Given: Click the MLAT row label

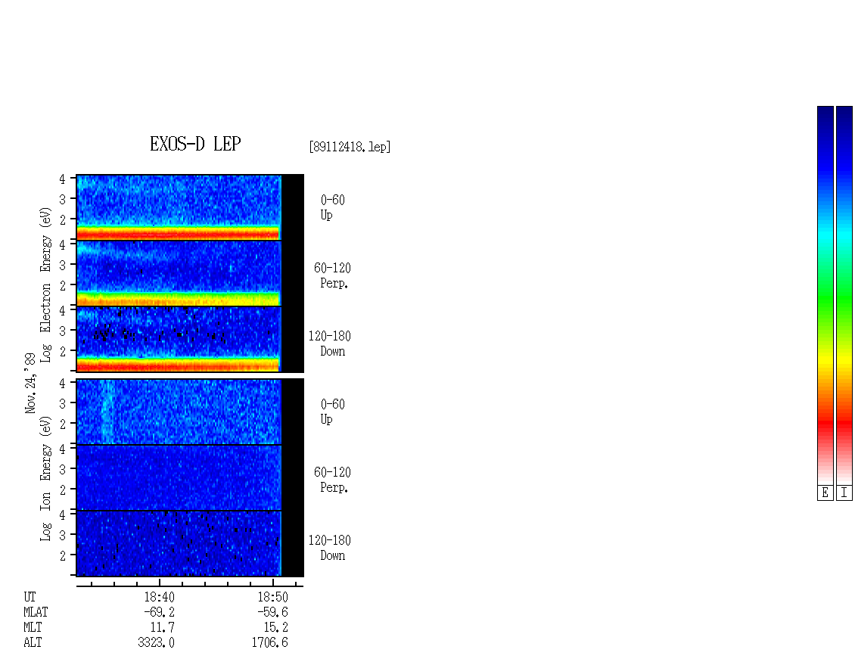Looking at the screenshot, I should tap(36, 612).
